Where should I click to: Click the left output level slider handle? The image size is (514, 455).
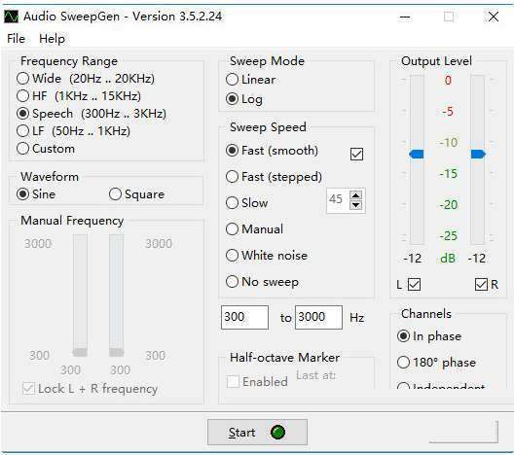(x=417, y=154)
